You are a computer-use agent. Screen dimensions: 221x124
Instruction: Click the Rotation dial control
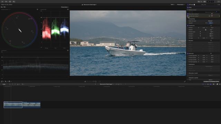point(206,30)
